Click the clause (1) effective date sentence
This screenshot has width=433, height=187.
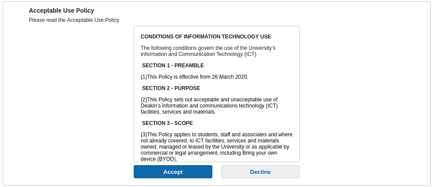coord(194,77)
